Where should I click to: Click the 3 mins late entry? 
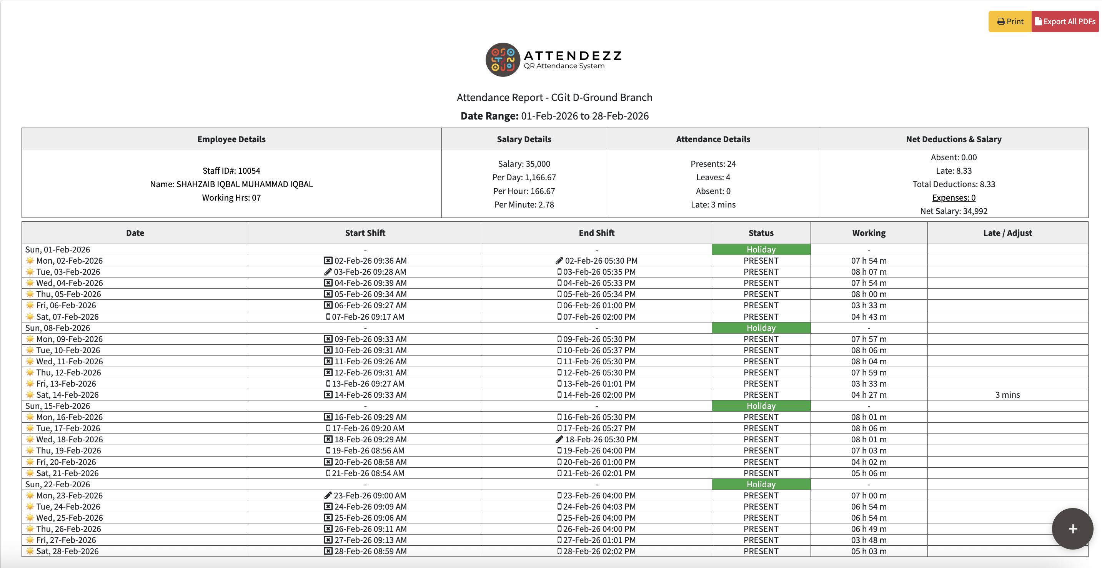point(1007,395)
